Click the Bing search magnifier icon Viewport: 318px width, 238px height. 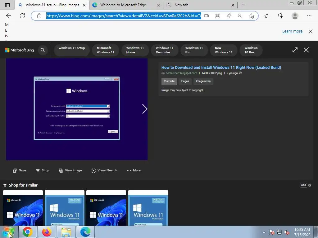pyautogui.click(x=43, y=50)
